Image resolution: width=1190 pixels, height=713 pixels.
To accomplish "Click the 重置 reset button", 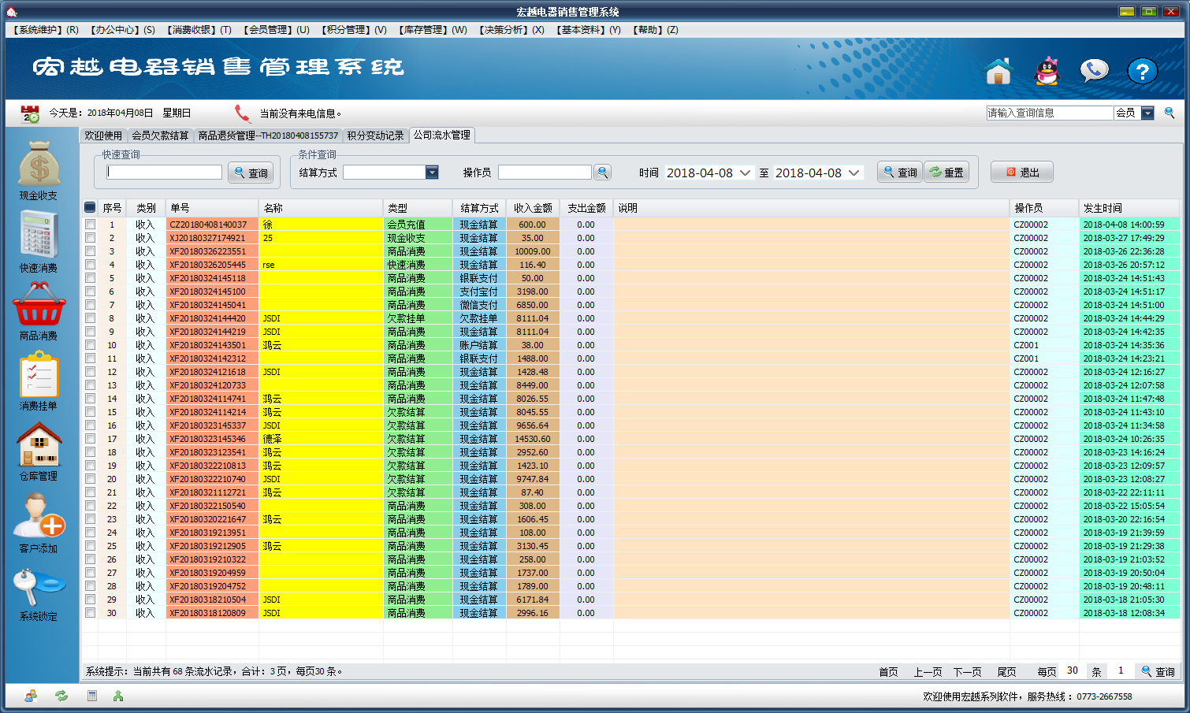I will click(x=946, y=173).
